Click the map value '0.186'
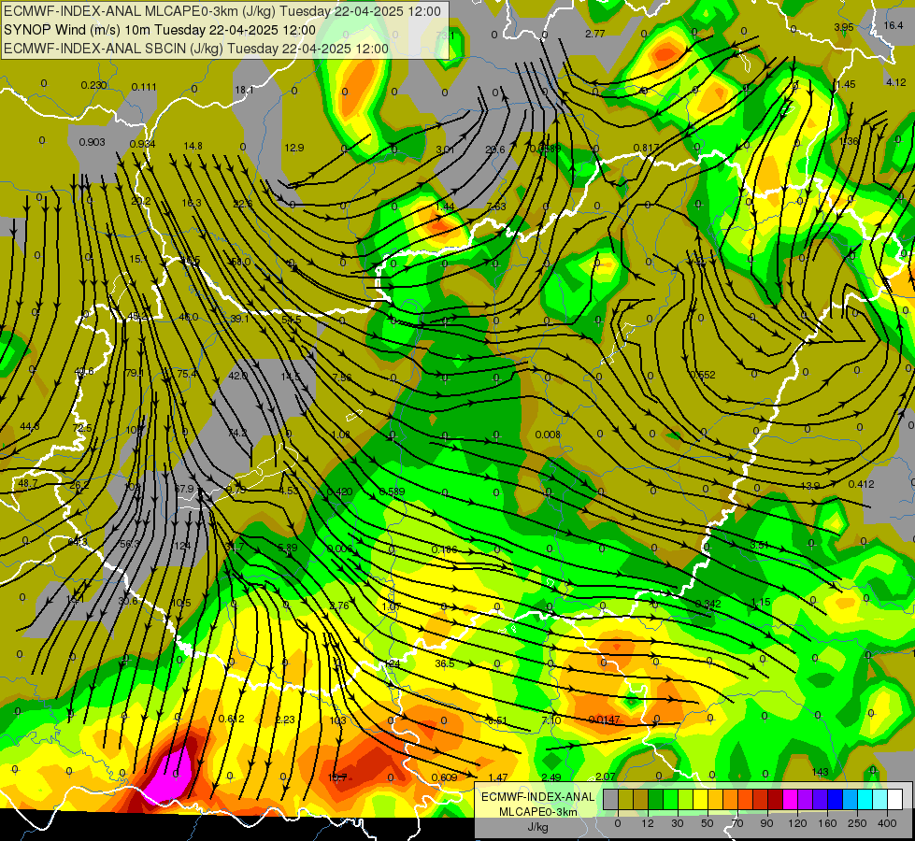The image size is (915, 841). click(444, 549)
